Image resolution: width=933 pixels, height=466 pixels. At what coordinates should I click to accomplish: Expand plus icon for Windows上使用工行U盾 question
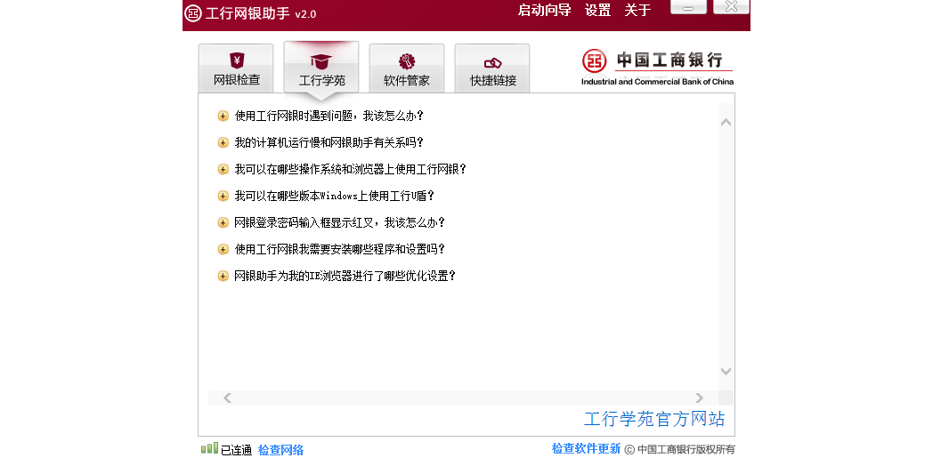(x=223, y=196)
